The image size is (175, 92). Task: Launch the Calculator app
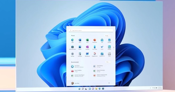pyautogui.click(x=80, y=55)
